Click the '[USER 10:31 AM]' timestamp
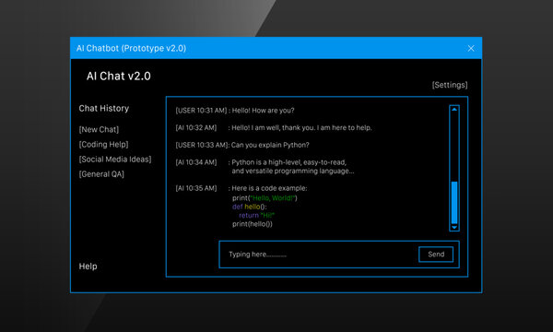553x332 pixels. pos(201,111)
